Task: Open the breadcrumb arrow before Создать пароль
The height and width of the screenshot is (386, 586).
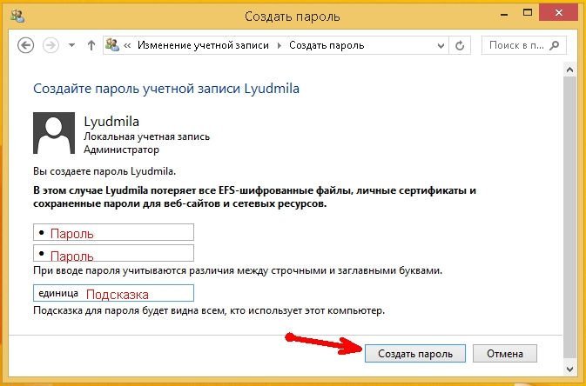Action: pyautogui.click(x=280, y=45)
